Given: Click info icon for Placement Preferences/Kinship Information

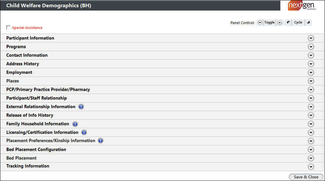Looking at the screenshot, I should tap(101, 141).
